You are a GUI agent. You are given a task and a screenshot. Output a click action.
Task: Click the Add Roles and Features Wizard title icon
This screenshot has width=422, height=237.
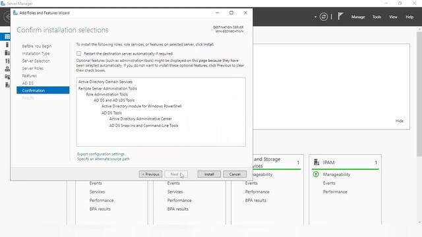(15, 13)
